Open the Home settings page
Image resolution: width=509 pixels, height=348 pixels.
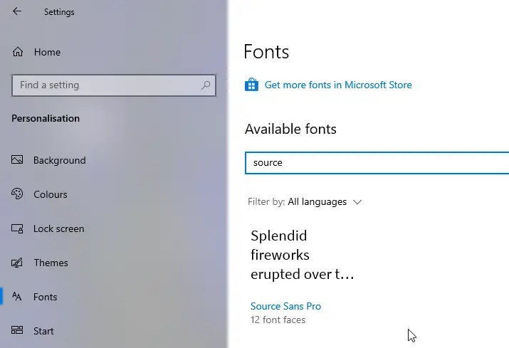[47, 52]
